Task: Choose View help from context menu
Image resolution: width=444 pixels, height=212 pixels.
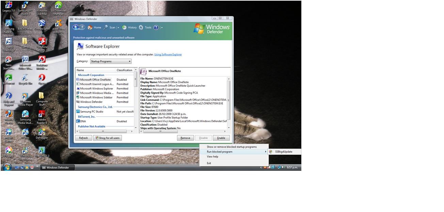Action: pos(234,156)
